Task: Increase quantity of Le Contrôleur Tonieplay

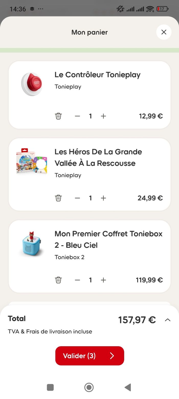Action: pos(103,116)
